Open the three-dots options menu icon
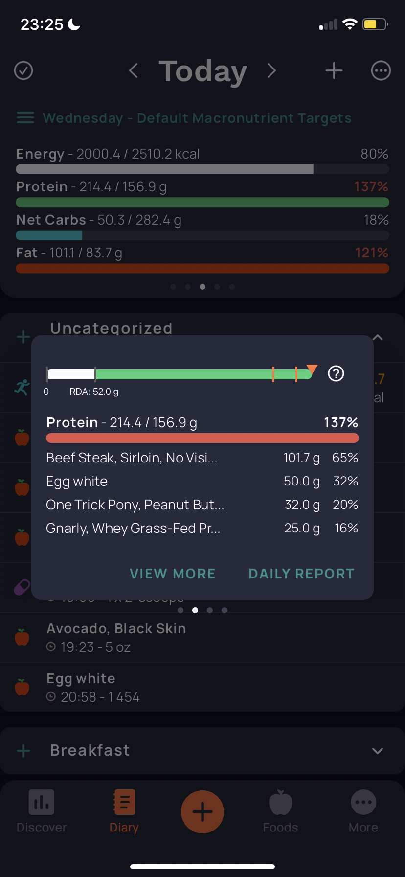The width and height of the screenshot is (405, 877). [381, 70]
